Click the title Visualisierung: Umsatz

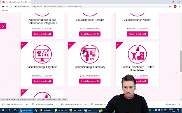(90, 20)
